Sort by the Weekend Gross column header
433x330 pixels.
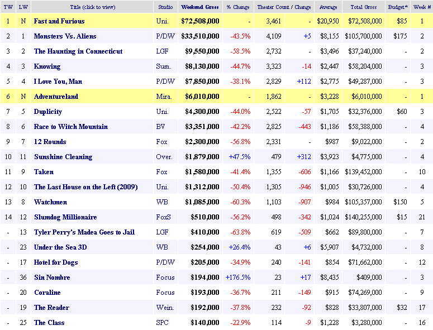(x=200, y=7)
